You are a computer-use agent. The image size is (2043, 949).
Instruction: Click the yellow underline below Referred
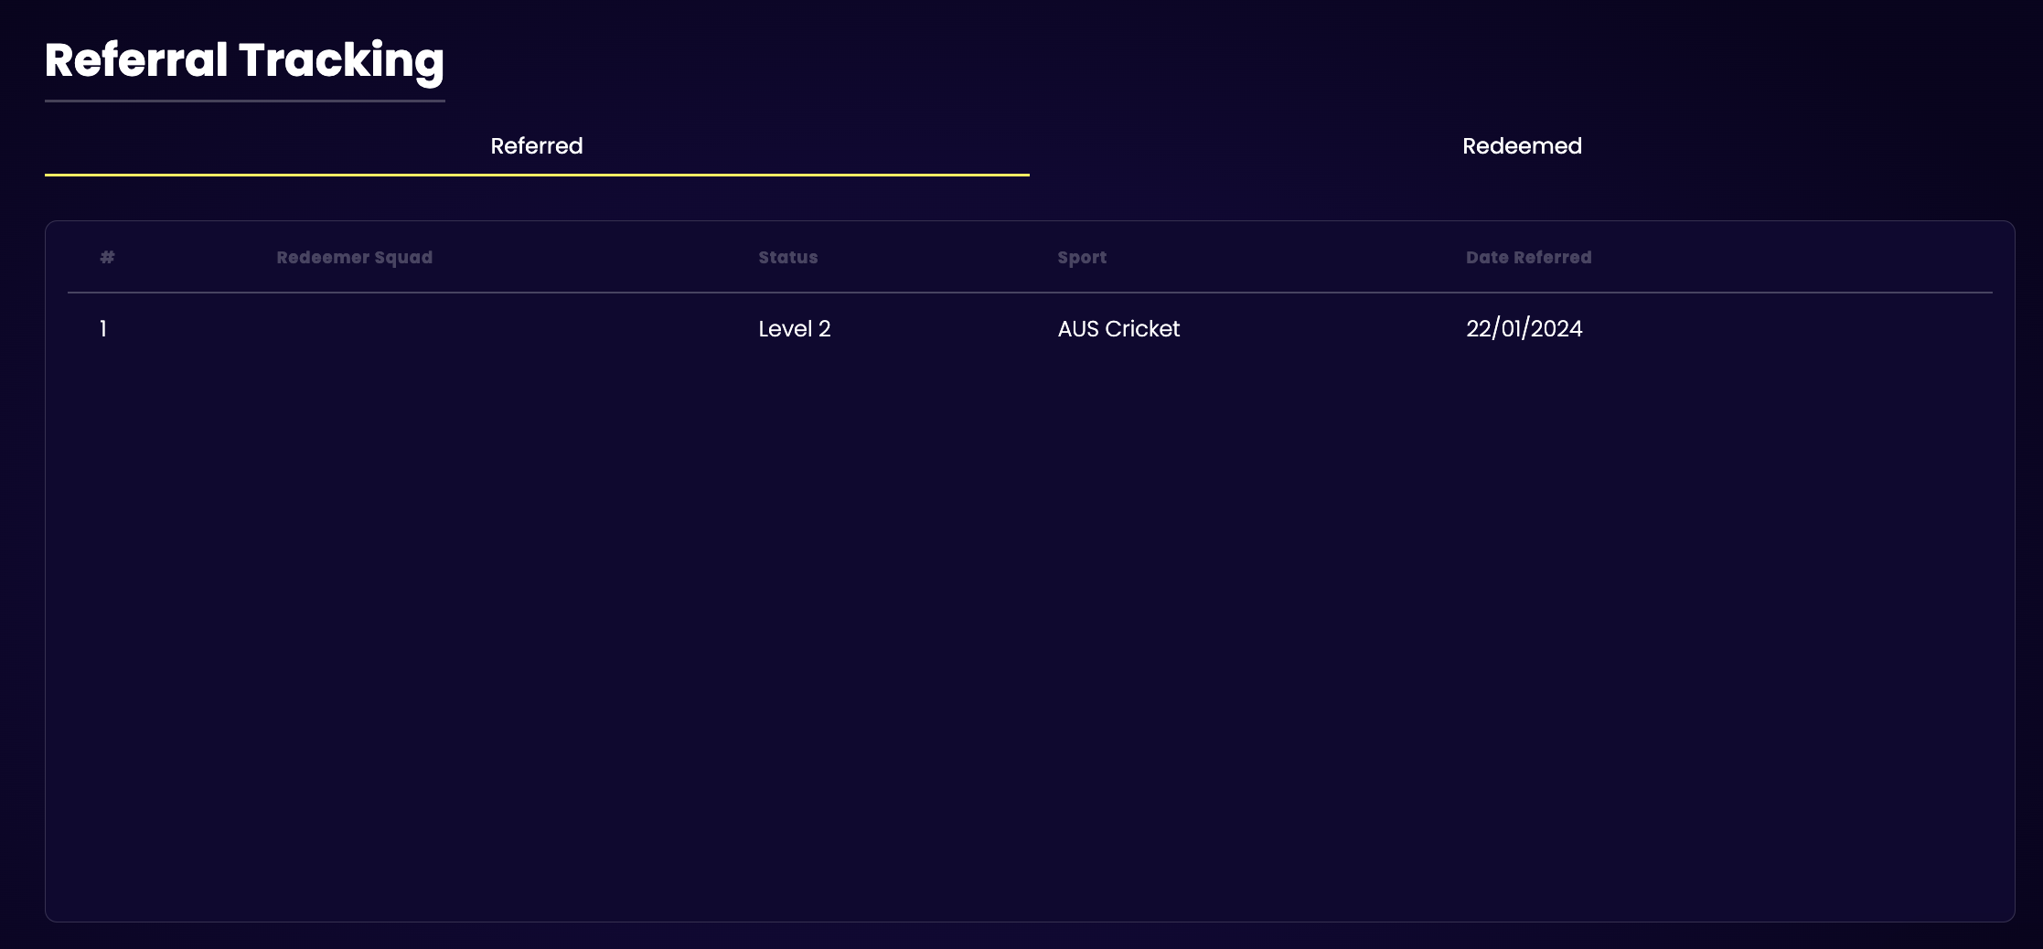(537, 175)
